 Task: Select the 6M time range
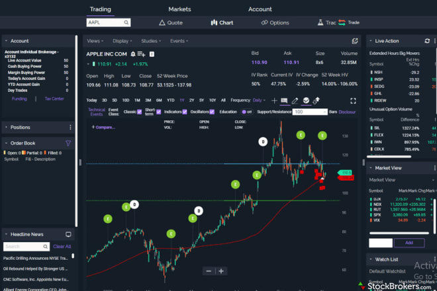(x=159, y=101)
